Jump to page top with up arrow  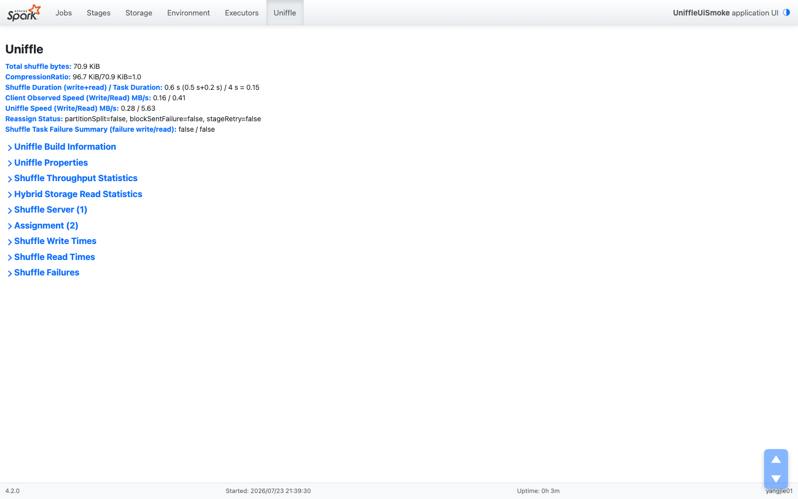tap(776, 460)
